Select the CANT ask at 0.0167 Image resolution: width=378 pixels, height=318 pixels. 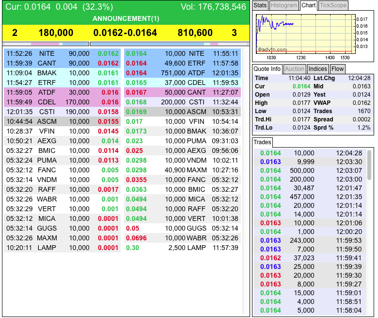(183, 92)
